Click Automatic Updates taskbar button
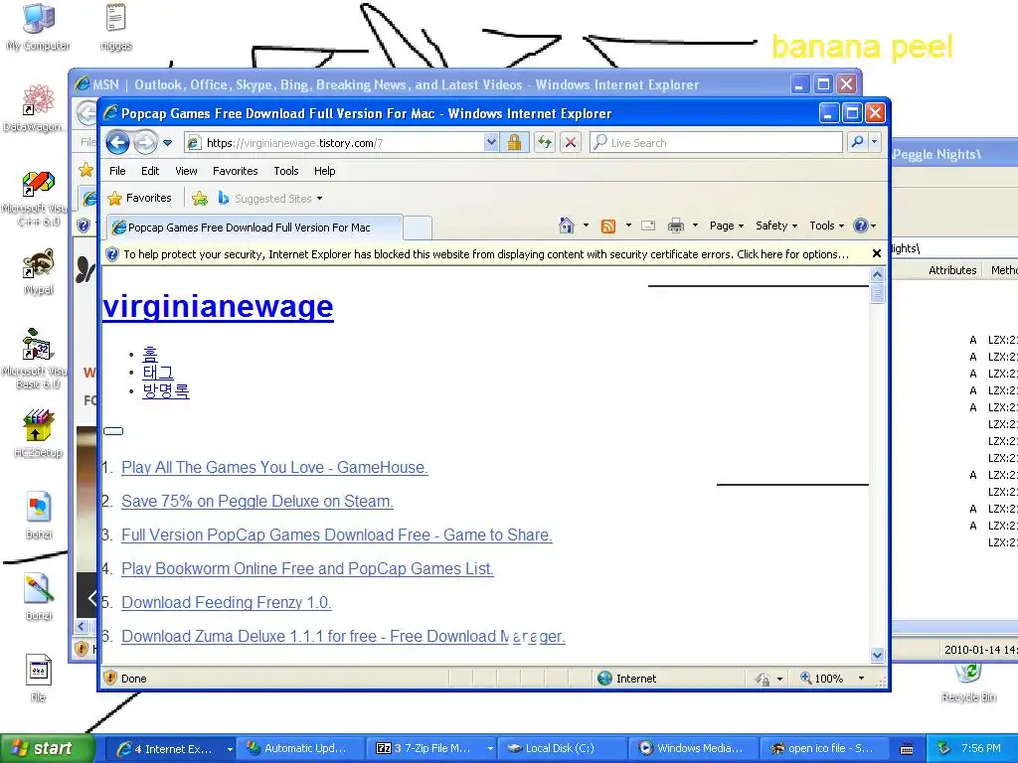The width and height of the screenshot is (1018, 763). click(x=300, y=748)
